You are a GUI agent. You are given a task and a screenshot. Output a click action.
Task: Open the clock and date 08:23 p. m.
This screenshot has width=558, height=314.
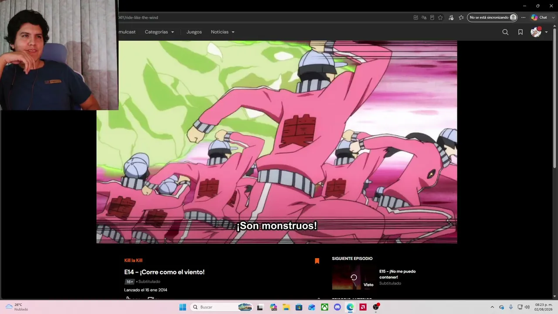(x=543, y=307)
